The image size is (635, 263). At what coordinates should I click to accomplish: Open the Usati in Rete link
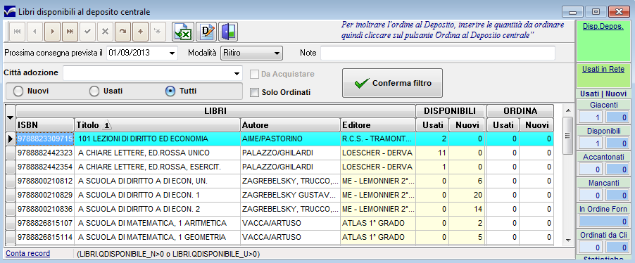[603, 69]
